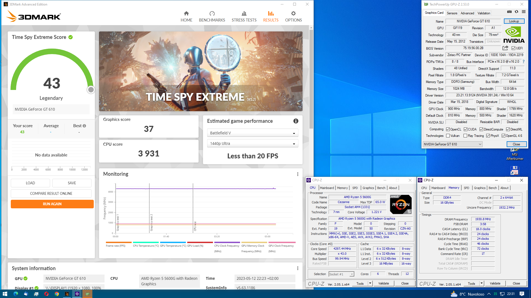Open GPU selector dropdown in GPU-Z
Viewport: 531px width, 298px height.
pos(453,144)
